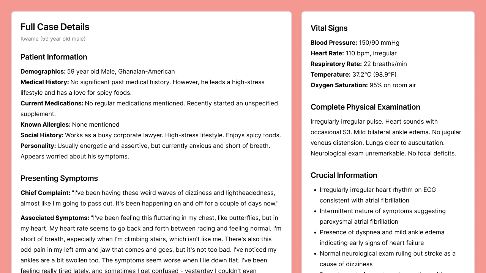Image resolution: width=486 pixels, height=273 pixels.
Task: Click the patient subtitle Kwame (59 year old male)
Action: click(x=53, y=39)
